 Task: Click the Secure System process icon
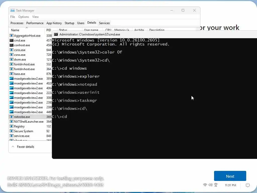point(12,131)
